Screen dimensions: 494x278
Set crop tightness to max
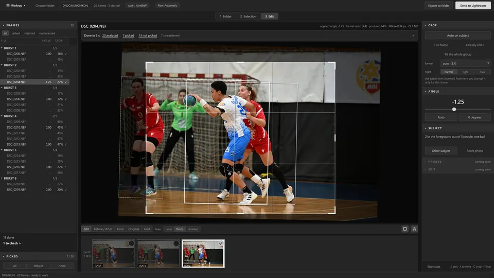coord(482,72)
